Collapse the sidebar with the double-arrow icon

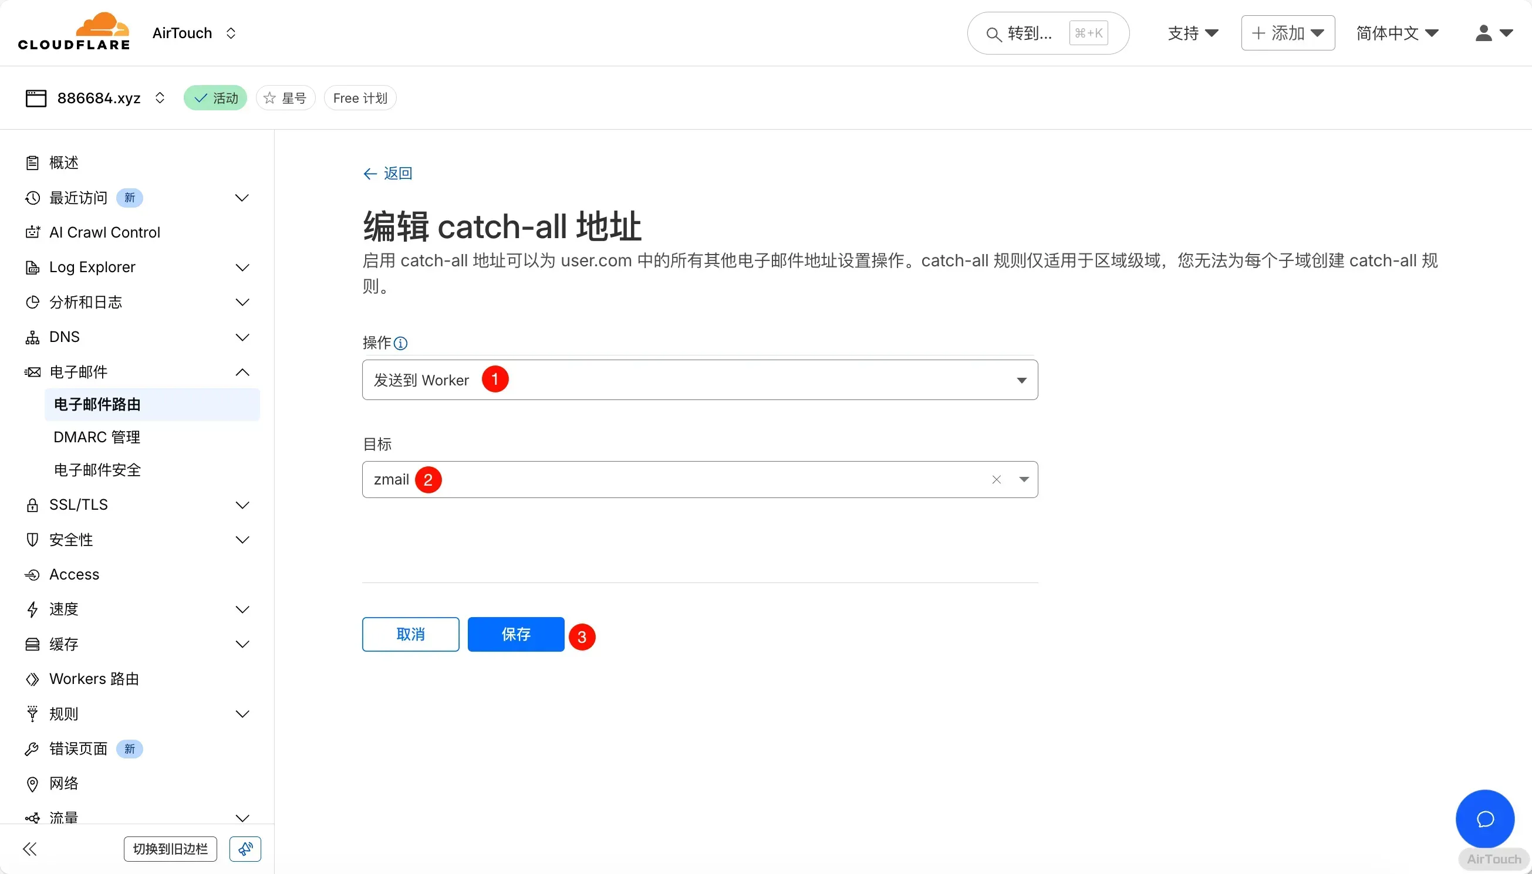click(30, 849)
